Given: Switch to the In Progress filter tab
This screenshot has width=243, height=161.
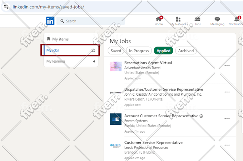Looking at the screenshot, I should click(x=139, y=51).
